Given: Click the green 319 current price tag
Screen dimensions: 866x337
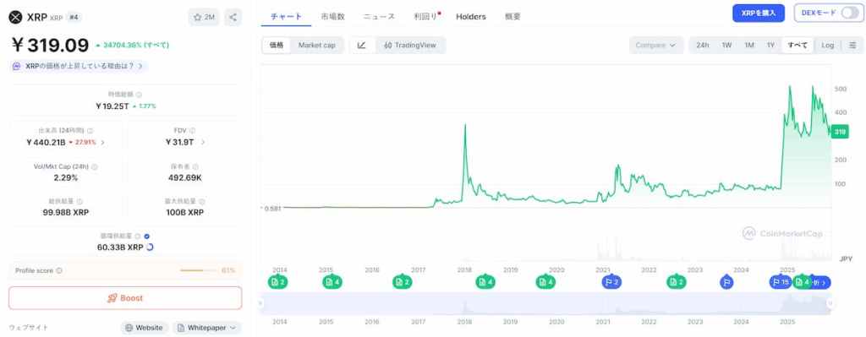Looking at the screenshot, I should point(840,132).
